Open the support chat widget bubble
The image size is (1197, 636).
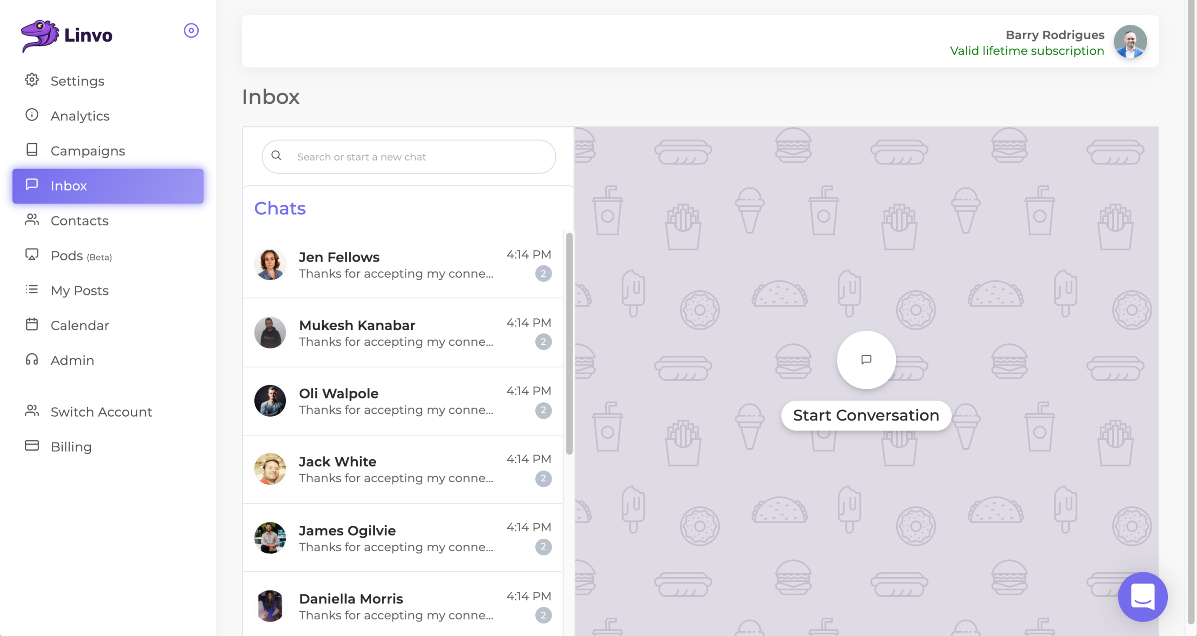[x=1142, y=597]
